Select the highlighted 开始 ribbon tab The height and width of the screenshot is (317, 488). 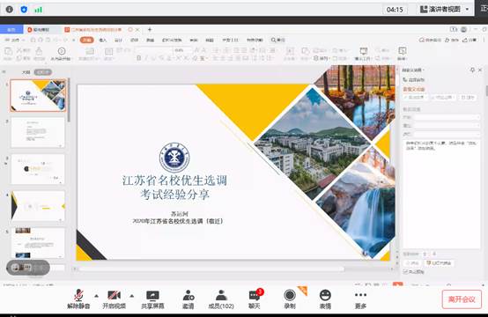[86, 40]
